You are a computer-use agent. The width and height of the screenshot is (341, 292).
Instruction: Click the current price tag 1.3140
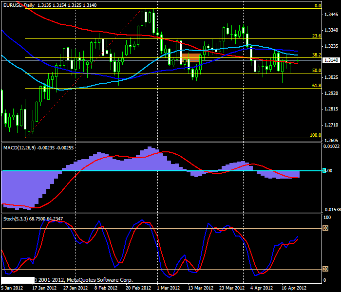331,60
